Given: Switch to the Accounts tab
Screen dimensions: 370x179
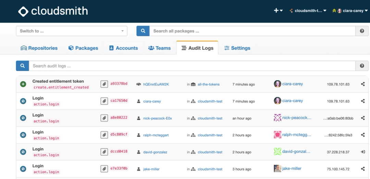Looking at the screenshot, I should (123, 48).
